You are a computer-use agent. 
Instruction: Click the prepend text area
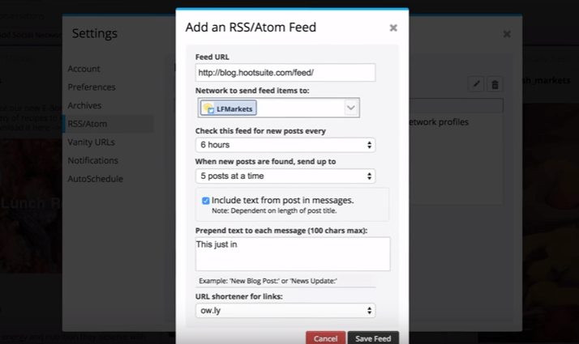coord(293,254)
